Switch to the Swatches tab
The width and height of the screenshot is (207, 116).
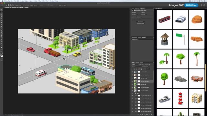click(x=137, y=8)
